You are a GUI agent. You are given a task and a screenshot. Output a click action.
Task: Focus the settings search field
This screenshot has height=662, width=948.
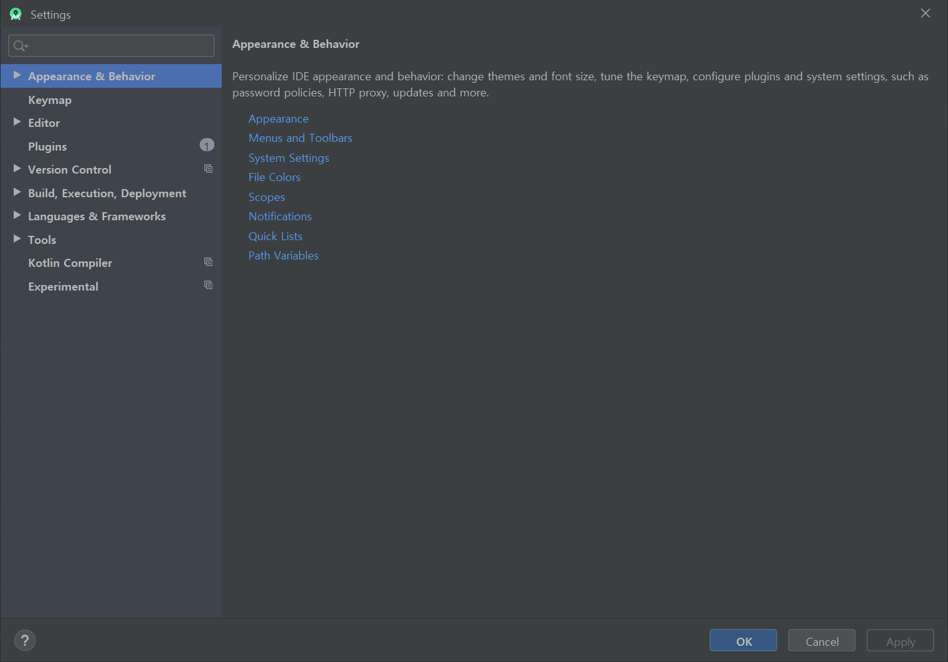coord(118,46)
